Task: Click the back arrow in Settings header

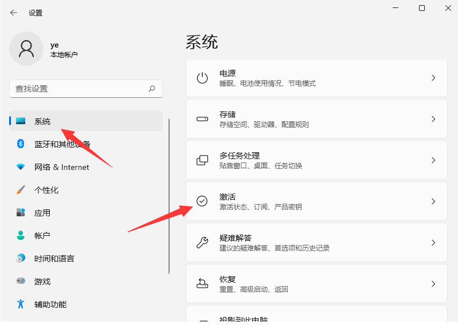Action: pos(14,13)
